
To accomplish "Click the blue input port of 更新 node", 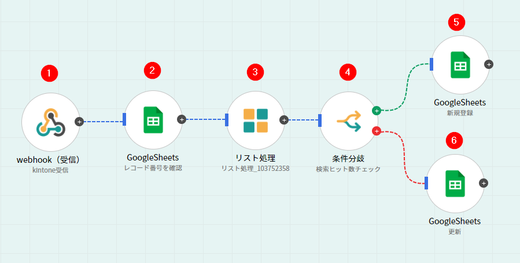I will tap(426, 183).
